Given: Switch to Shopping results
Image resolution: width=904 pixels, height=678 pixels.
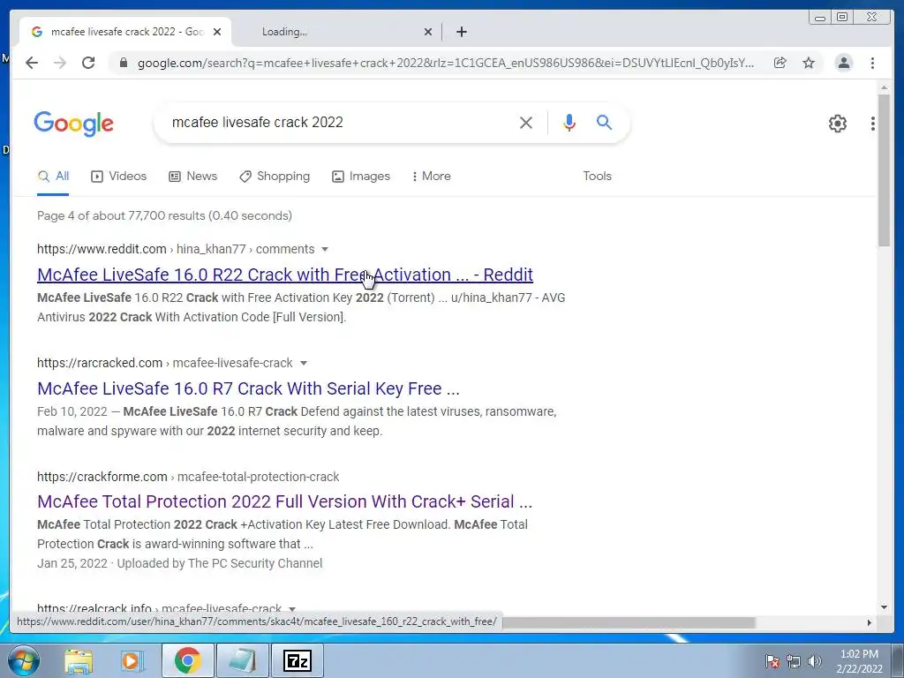Looking at the screenshot, I should coord(275,177).
